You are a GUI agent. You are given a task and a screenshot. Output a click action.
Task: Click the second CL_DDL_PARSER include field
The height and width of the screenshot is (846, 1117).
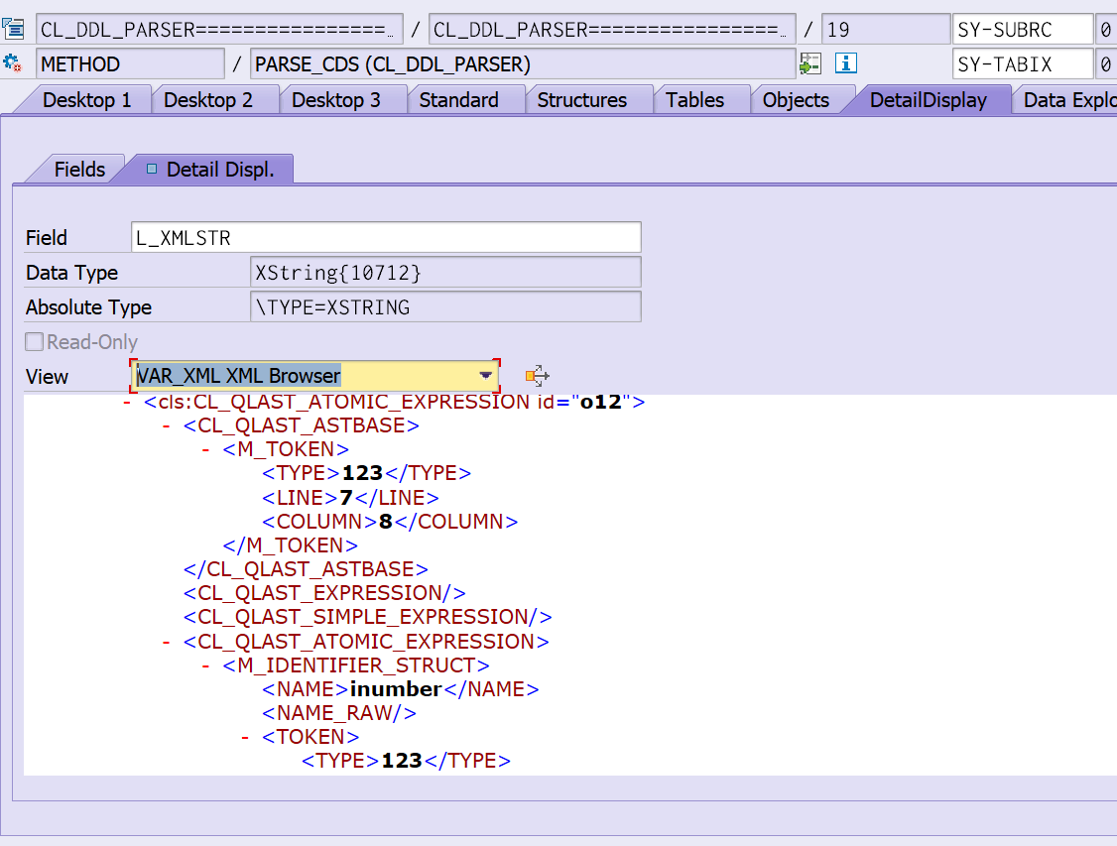pos(612,29)
